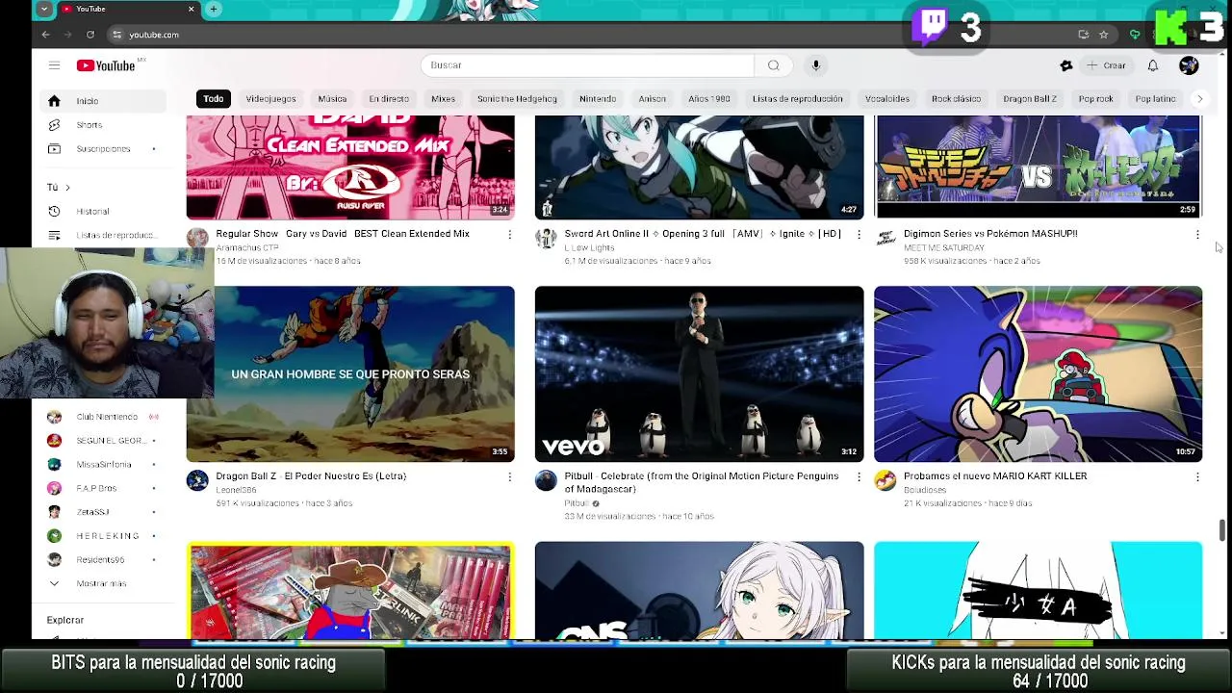This screenshot has width=1232, height=693.
Task: Open ZetaSSJ channel subscription
Action: click(104, 512)
